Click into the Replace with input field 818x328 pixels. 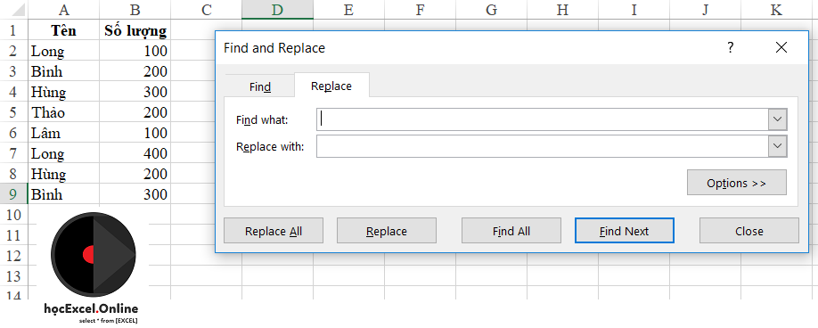[543, 146]
